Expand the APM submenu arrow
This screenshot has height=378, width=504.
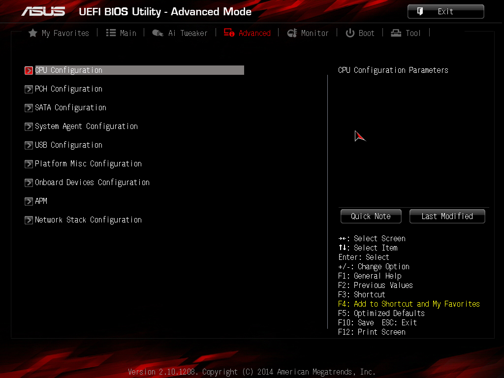pyautogui.click(x=29, y=201)
